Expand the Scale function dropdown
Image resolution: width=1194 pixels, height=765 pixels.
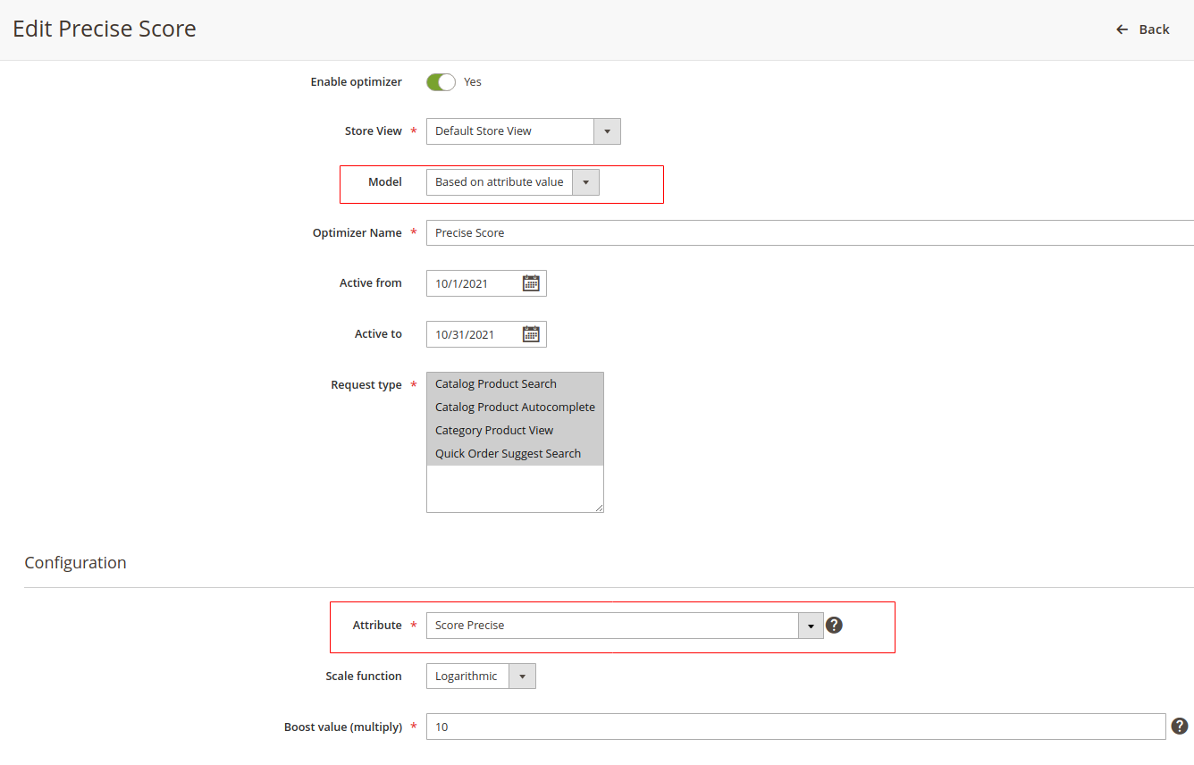coord(522,676)
